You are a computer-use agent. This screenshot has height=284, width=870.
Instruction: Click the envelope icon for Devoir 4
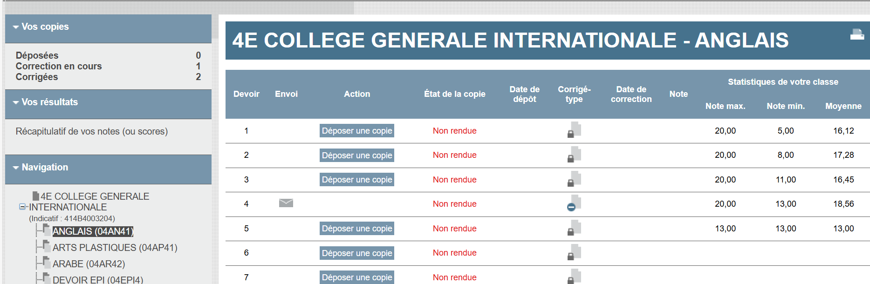[286, 203]
